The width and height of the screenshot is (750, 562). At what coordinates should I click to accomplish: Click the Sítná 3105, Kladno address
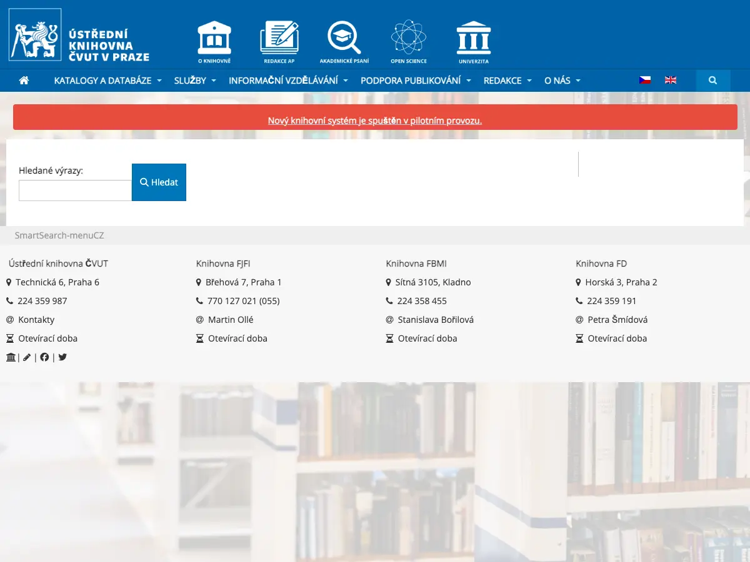(433, 282)
